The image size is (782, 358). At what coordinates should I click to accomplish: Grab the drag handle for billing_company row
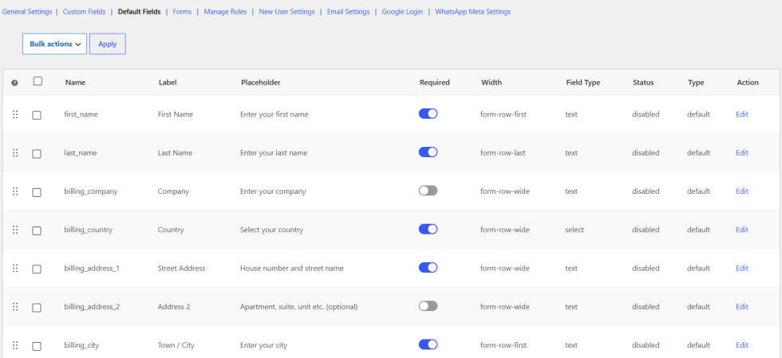pyautogui.click(x=15, y=191)
